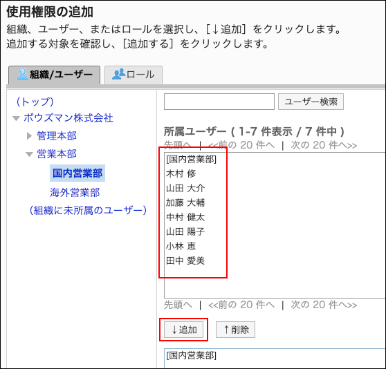Switch to the ロール tab

(134, 75)
